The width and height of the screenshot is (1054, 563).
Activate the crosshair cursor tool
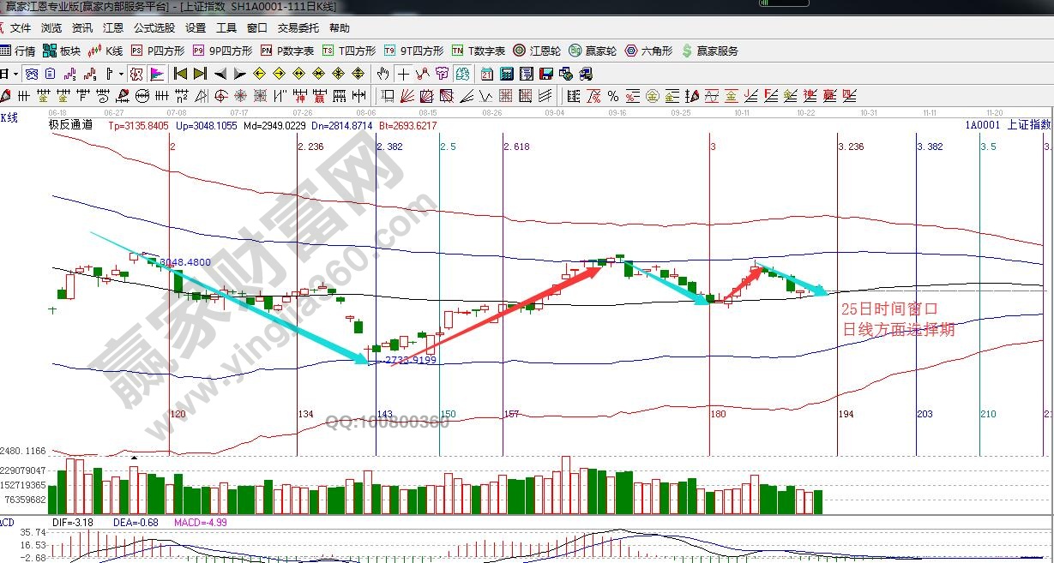[x=403, y=74]
